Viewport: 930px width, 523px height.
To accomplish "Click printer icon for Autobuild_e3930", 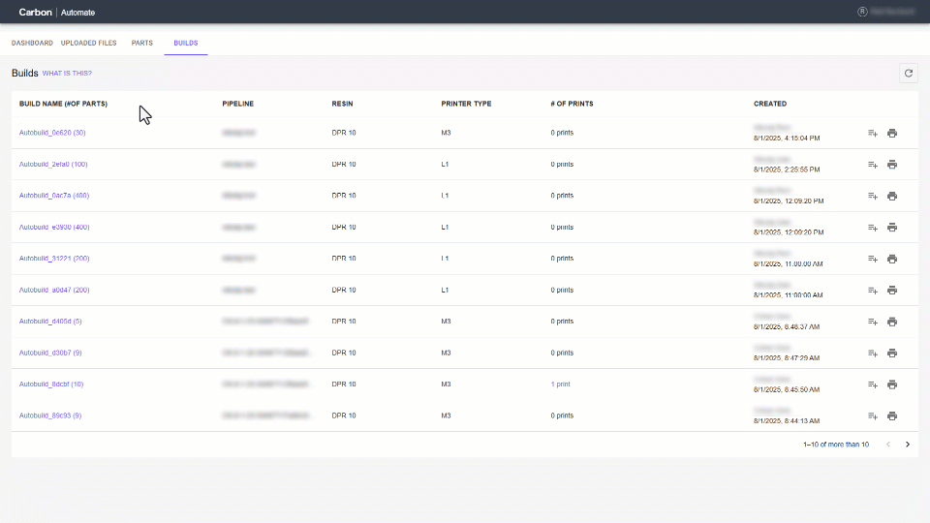I will [x=892, y=227].
